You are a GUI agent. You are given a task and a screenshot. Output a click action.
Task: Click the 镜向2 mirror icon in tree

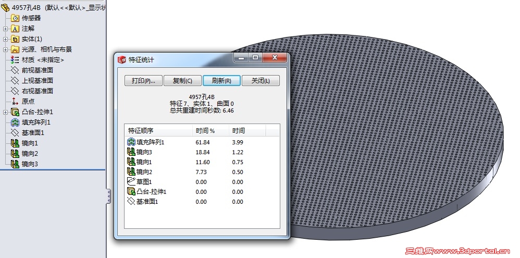click(x=15, y=154)
